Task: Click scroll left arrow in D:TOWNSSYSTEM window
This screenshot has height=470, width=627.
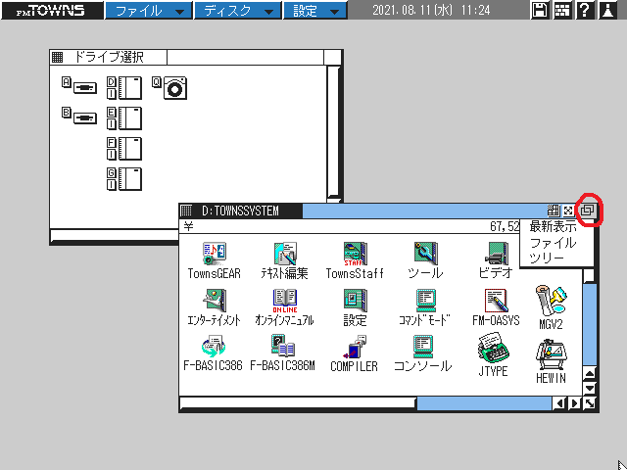Action: click(559, 403)
